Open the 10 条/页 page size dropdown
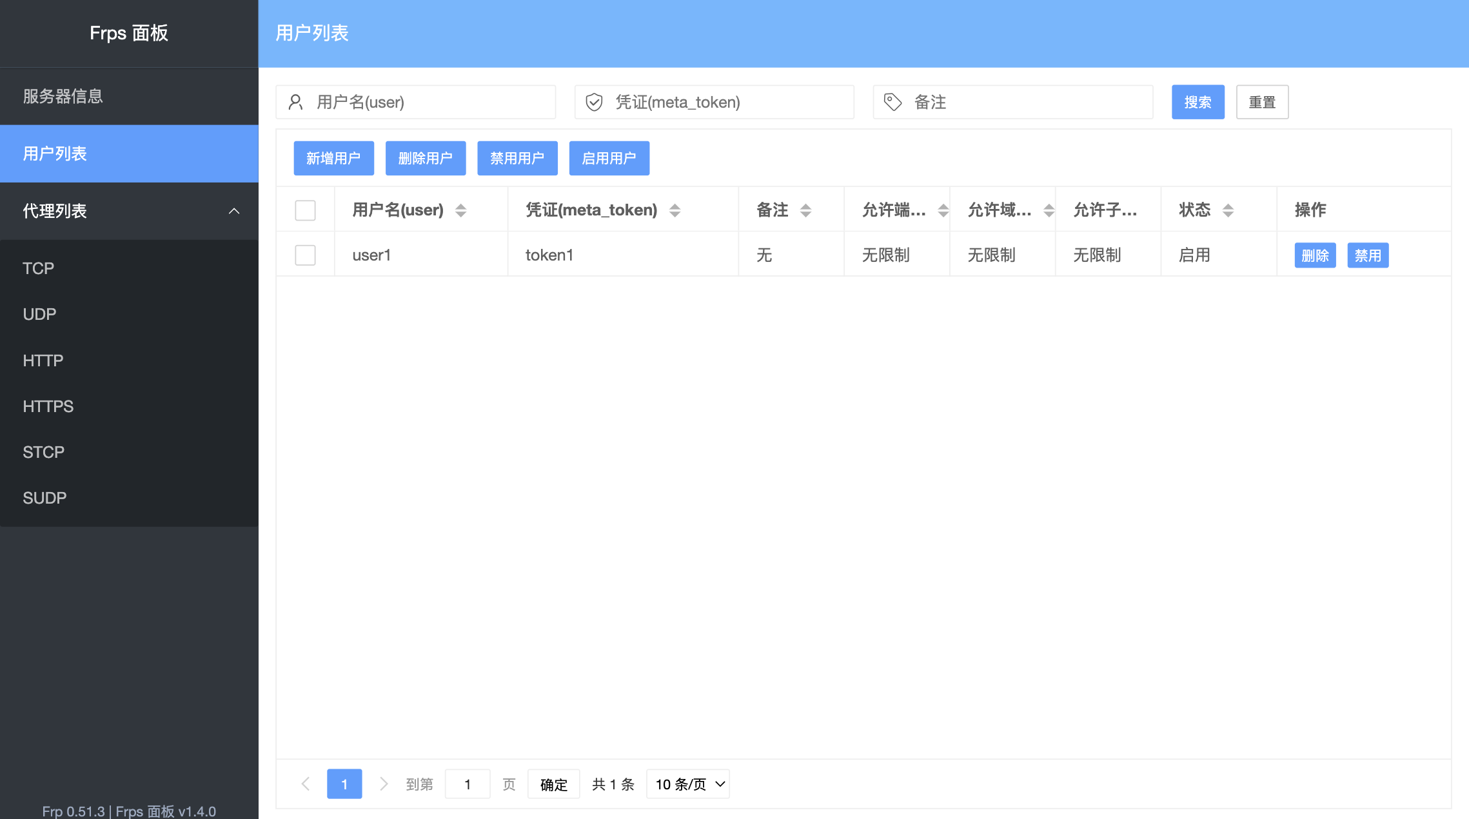 coord(687,784)
